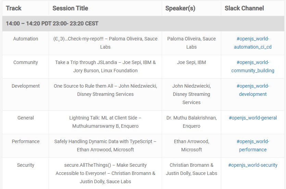Select the One Source to Rule them All session
Screen dimensions: 286x189
tap(105, 90)
